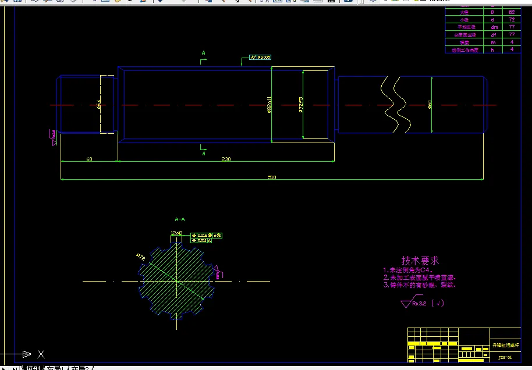Select the lower section marker A
This screenshot has width=532, height=370.
(204, 154)
